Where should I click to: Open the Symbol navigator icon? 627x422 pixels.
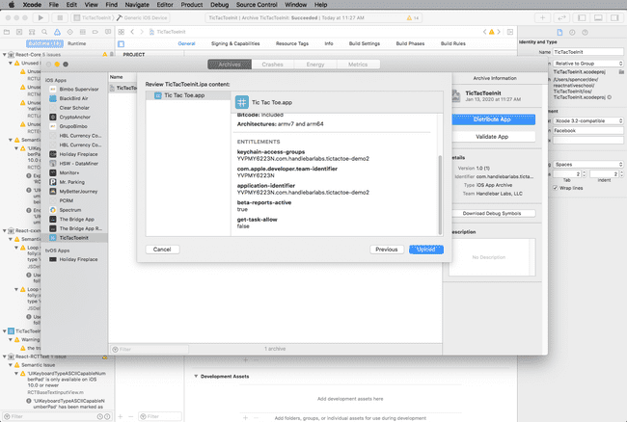pyautogui.click(x=32, y=32)
